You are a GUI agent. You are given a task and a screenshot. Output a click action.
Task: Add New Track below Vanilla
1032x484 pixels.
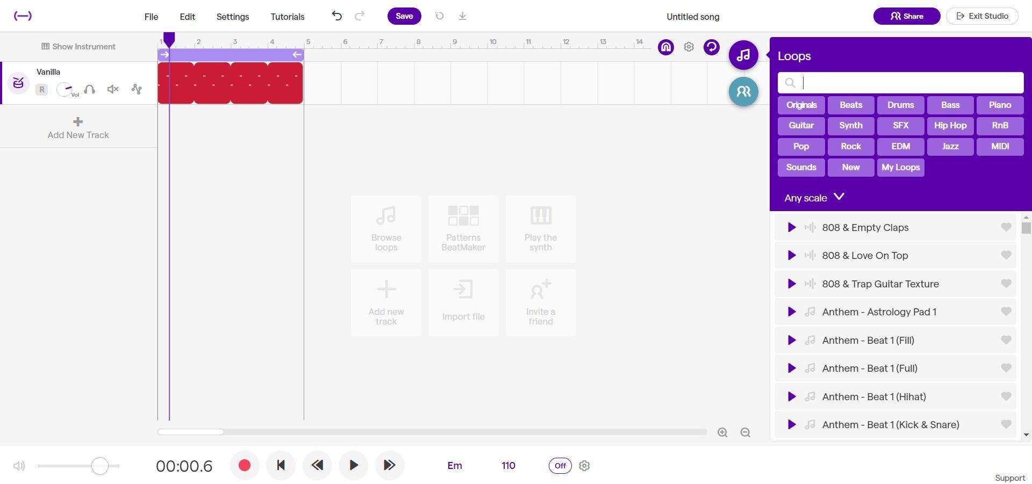(x=78, y=128)
